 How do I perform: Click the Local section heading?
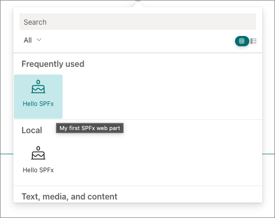(32, 130)
